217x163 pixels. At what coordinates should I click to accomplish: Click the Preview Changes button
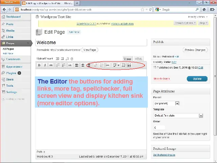click(195, 50)
